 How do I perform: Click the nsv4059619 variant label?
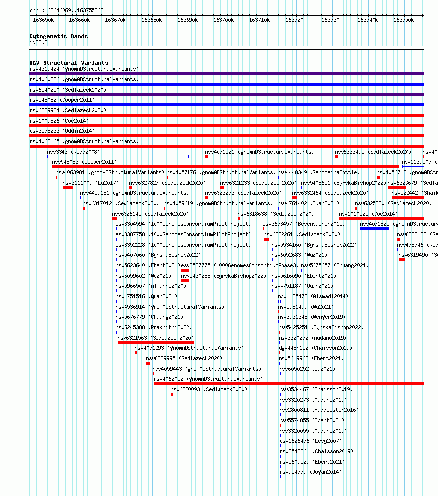pyautogui.click(x=218, y=203)
